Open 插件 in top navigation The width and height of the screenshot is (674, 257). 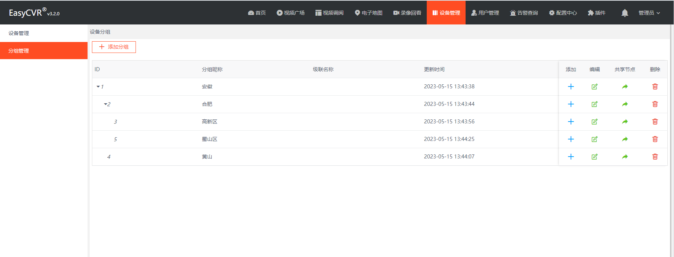point(596,13)
